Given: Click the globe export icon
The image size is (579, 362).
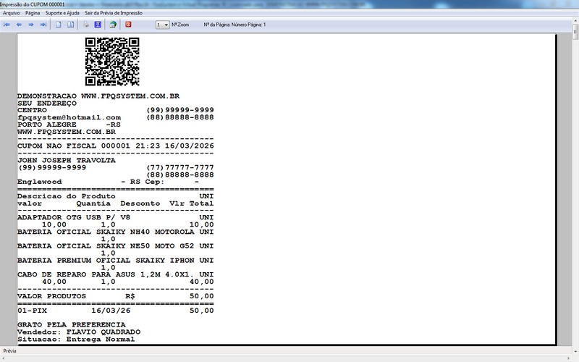Looking at the screenshot, I should 113,25.
